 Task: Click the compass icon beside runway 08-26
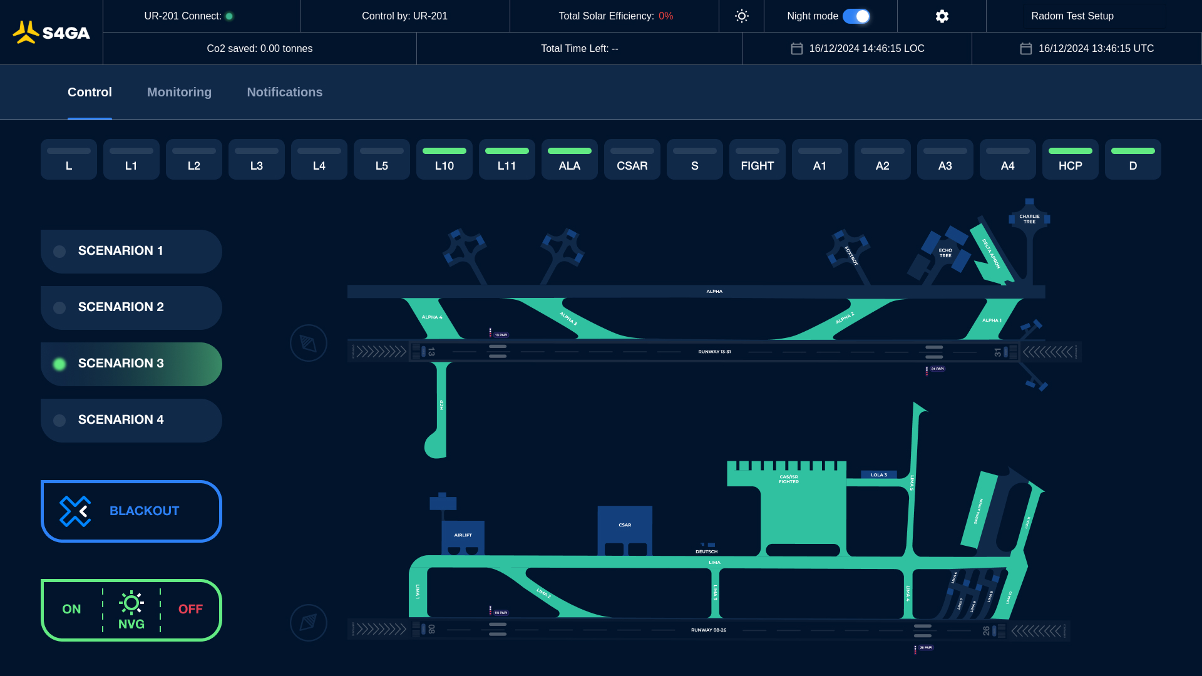309,623
